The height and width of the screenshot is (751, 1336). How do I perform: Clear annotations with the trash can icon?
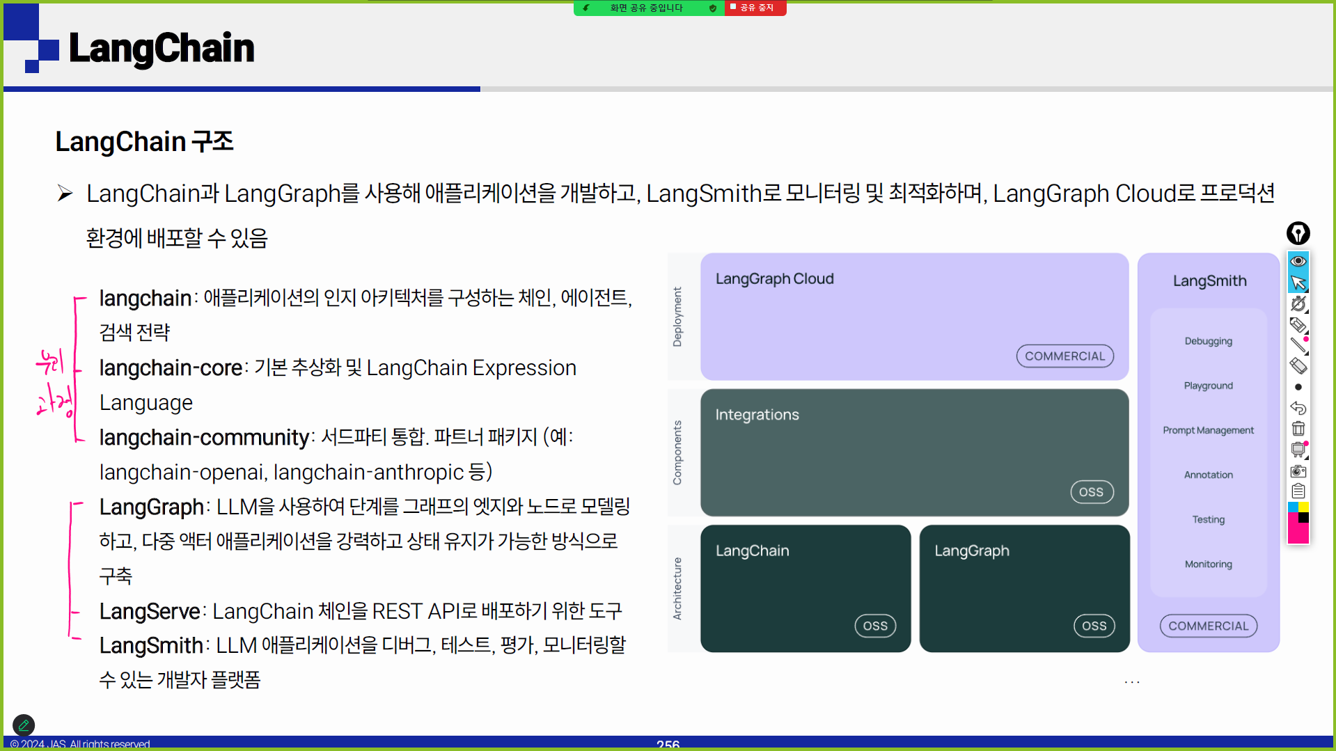click(1298, 429)
